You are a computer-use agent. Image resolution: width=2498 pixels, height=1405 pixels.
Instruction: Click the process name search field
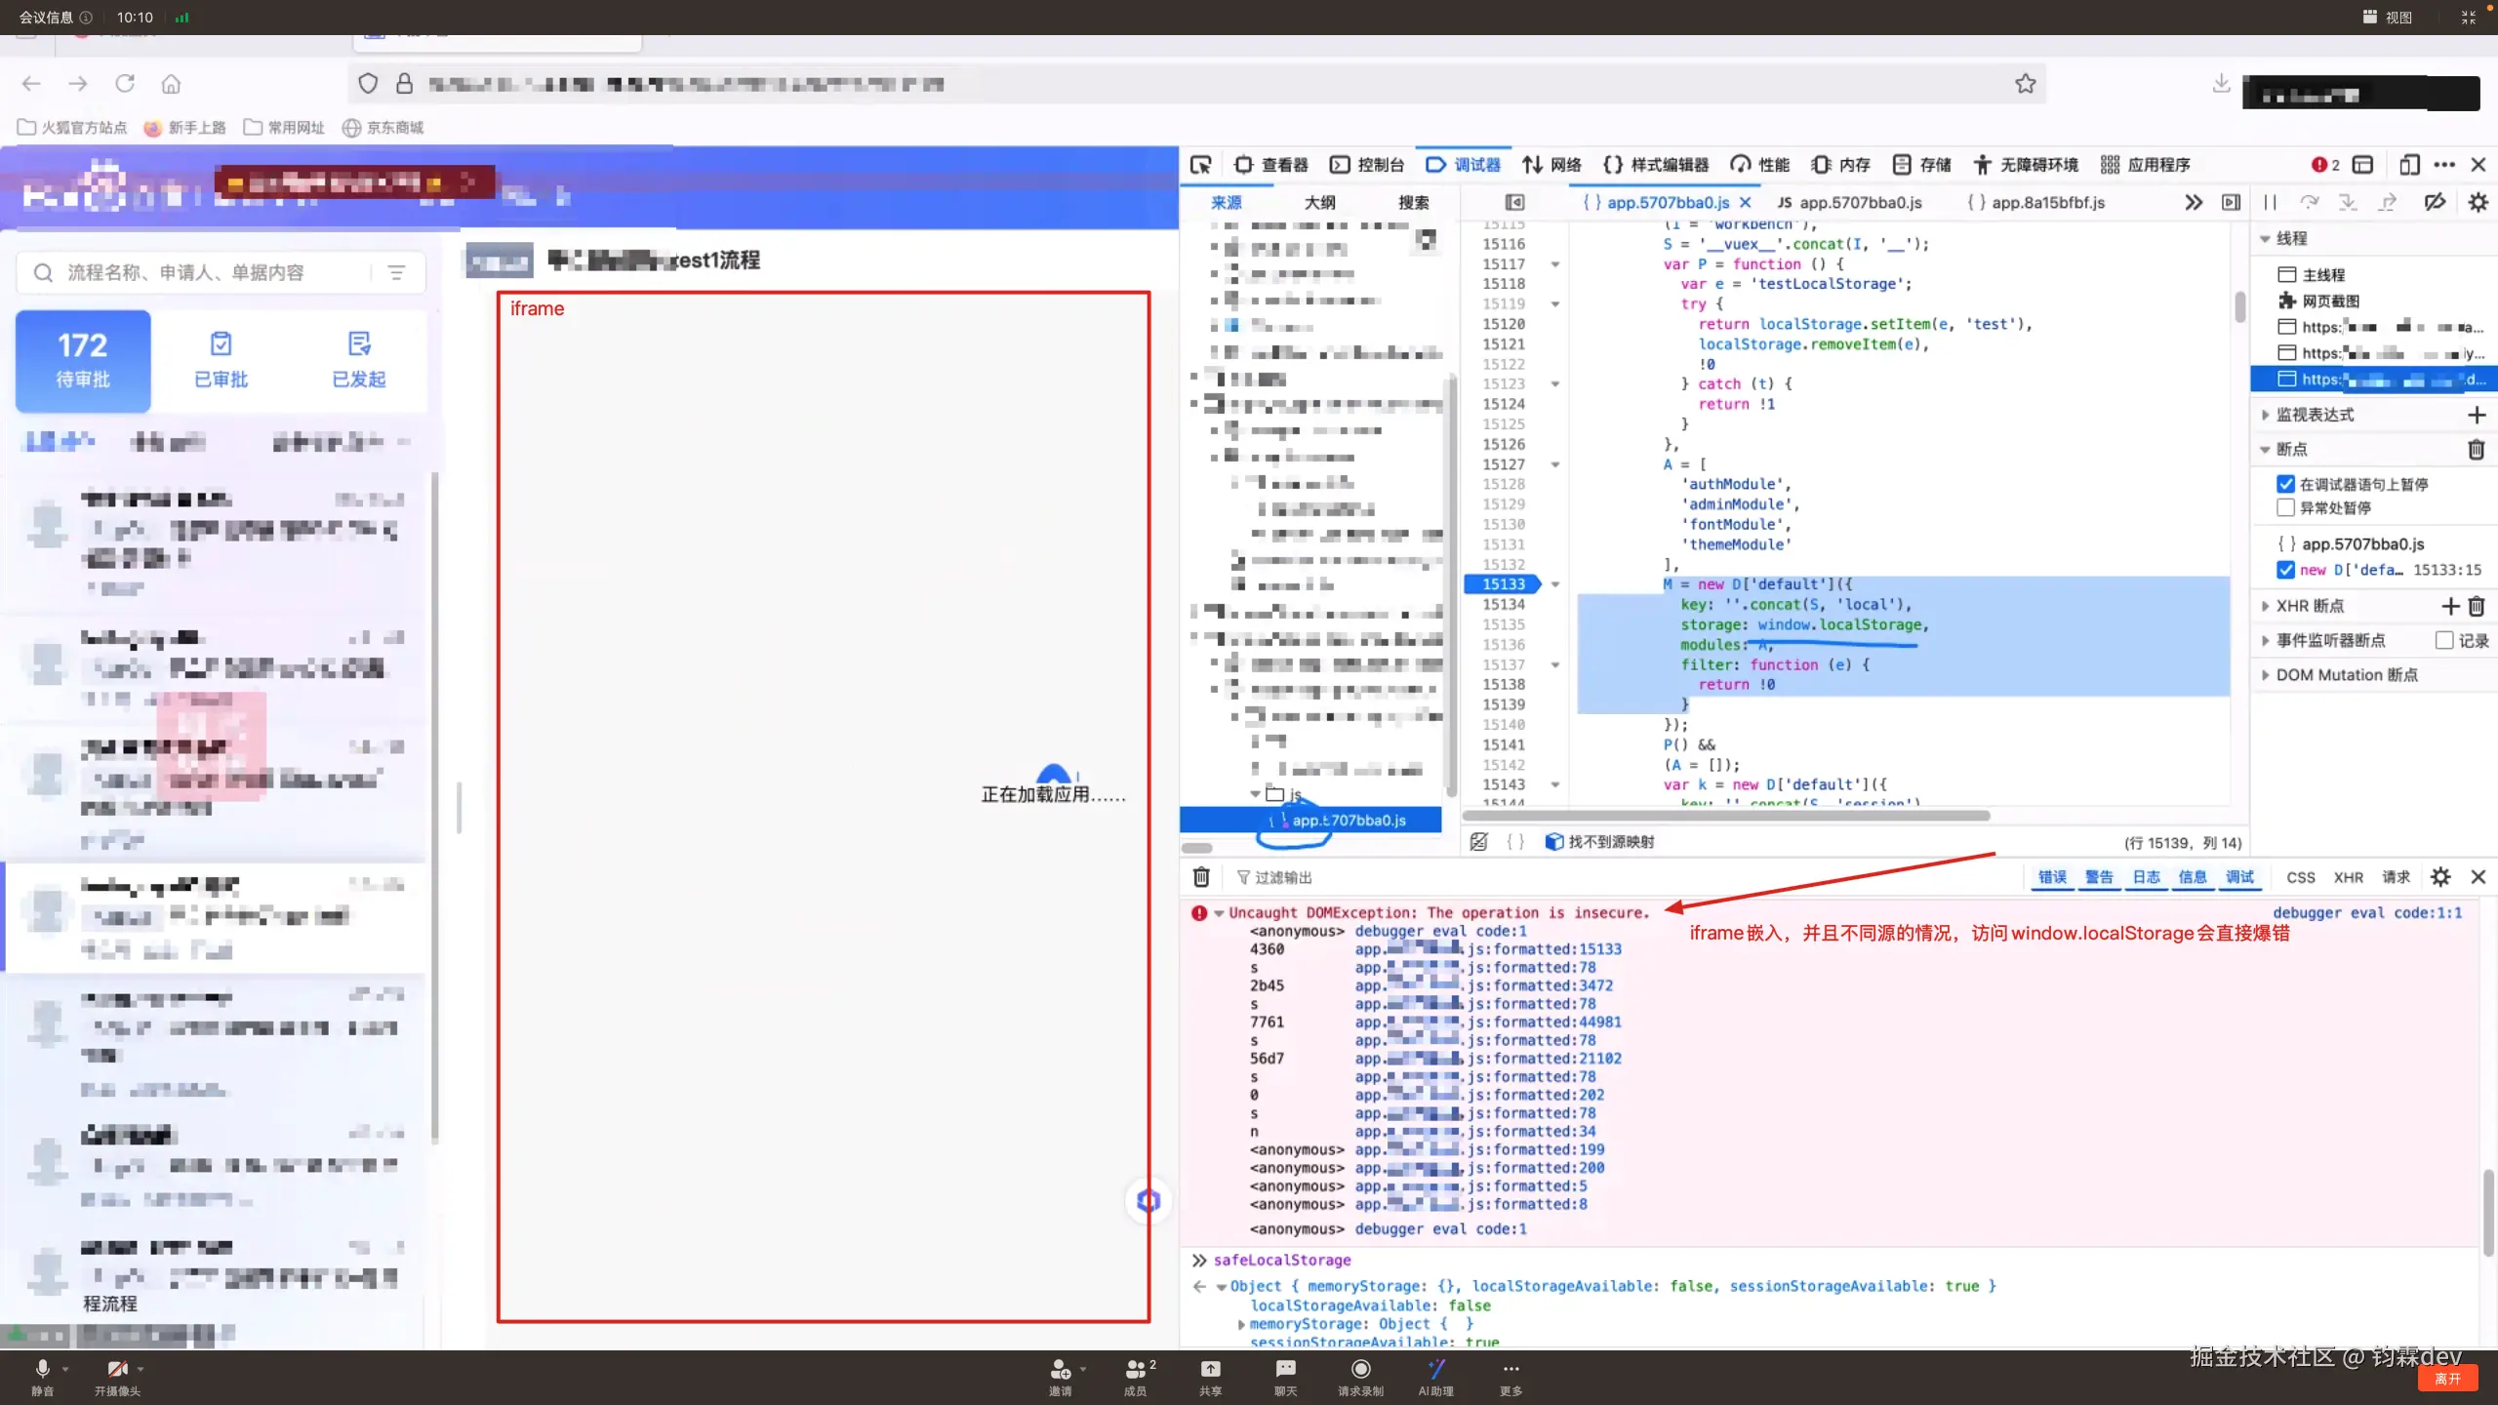pos(195,272)
